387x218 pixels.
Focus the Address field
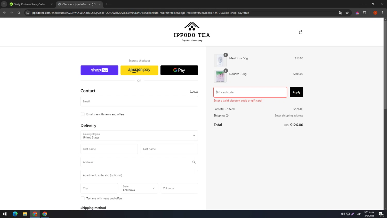[x=139, y=162]
